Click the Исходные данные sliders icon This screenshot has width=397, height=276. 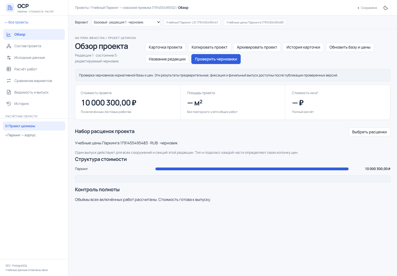tap(9, 58)
